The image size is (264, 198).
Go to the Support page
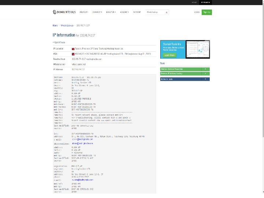point(137,12)
